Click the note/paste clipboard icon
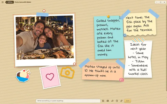The height and width of the screenshot is (104, 167). (117, 101)
